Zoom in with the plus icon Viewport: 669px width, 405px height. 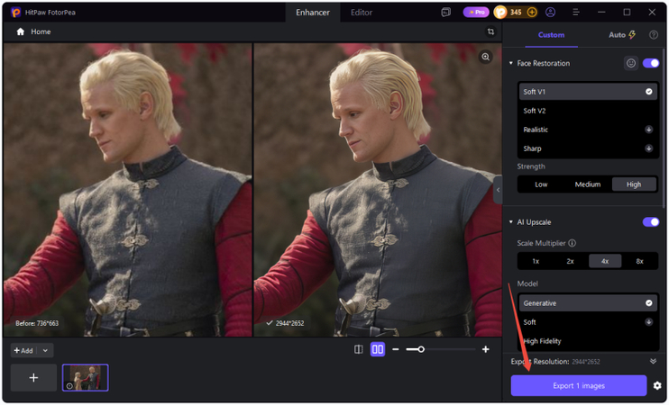pyautogui.click(x=486, y=349)
